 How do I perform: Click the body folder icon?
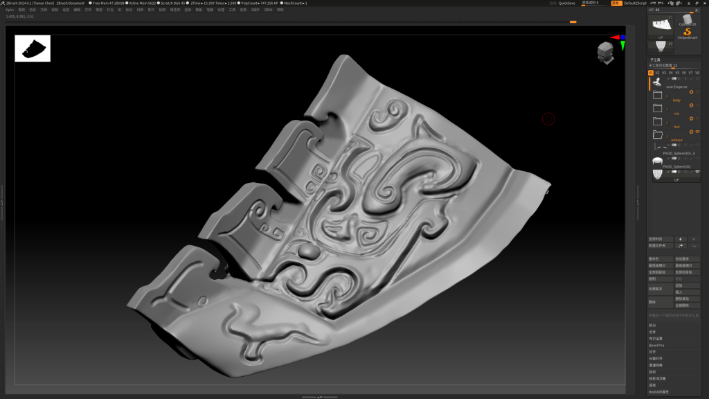click(x=658, y=95)
